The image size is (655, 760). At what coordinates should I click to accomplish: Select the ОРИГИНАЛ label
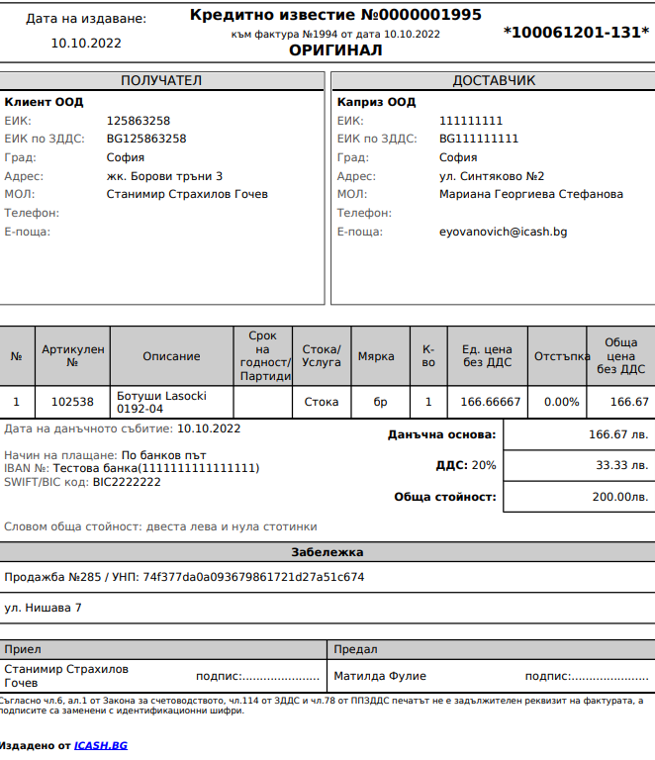[335, 49]
